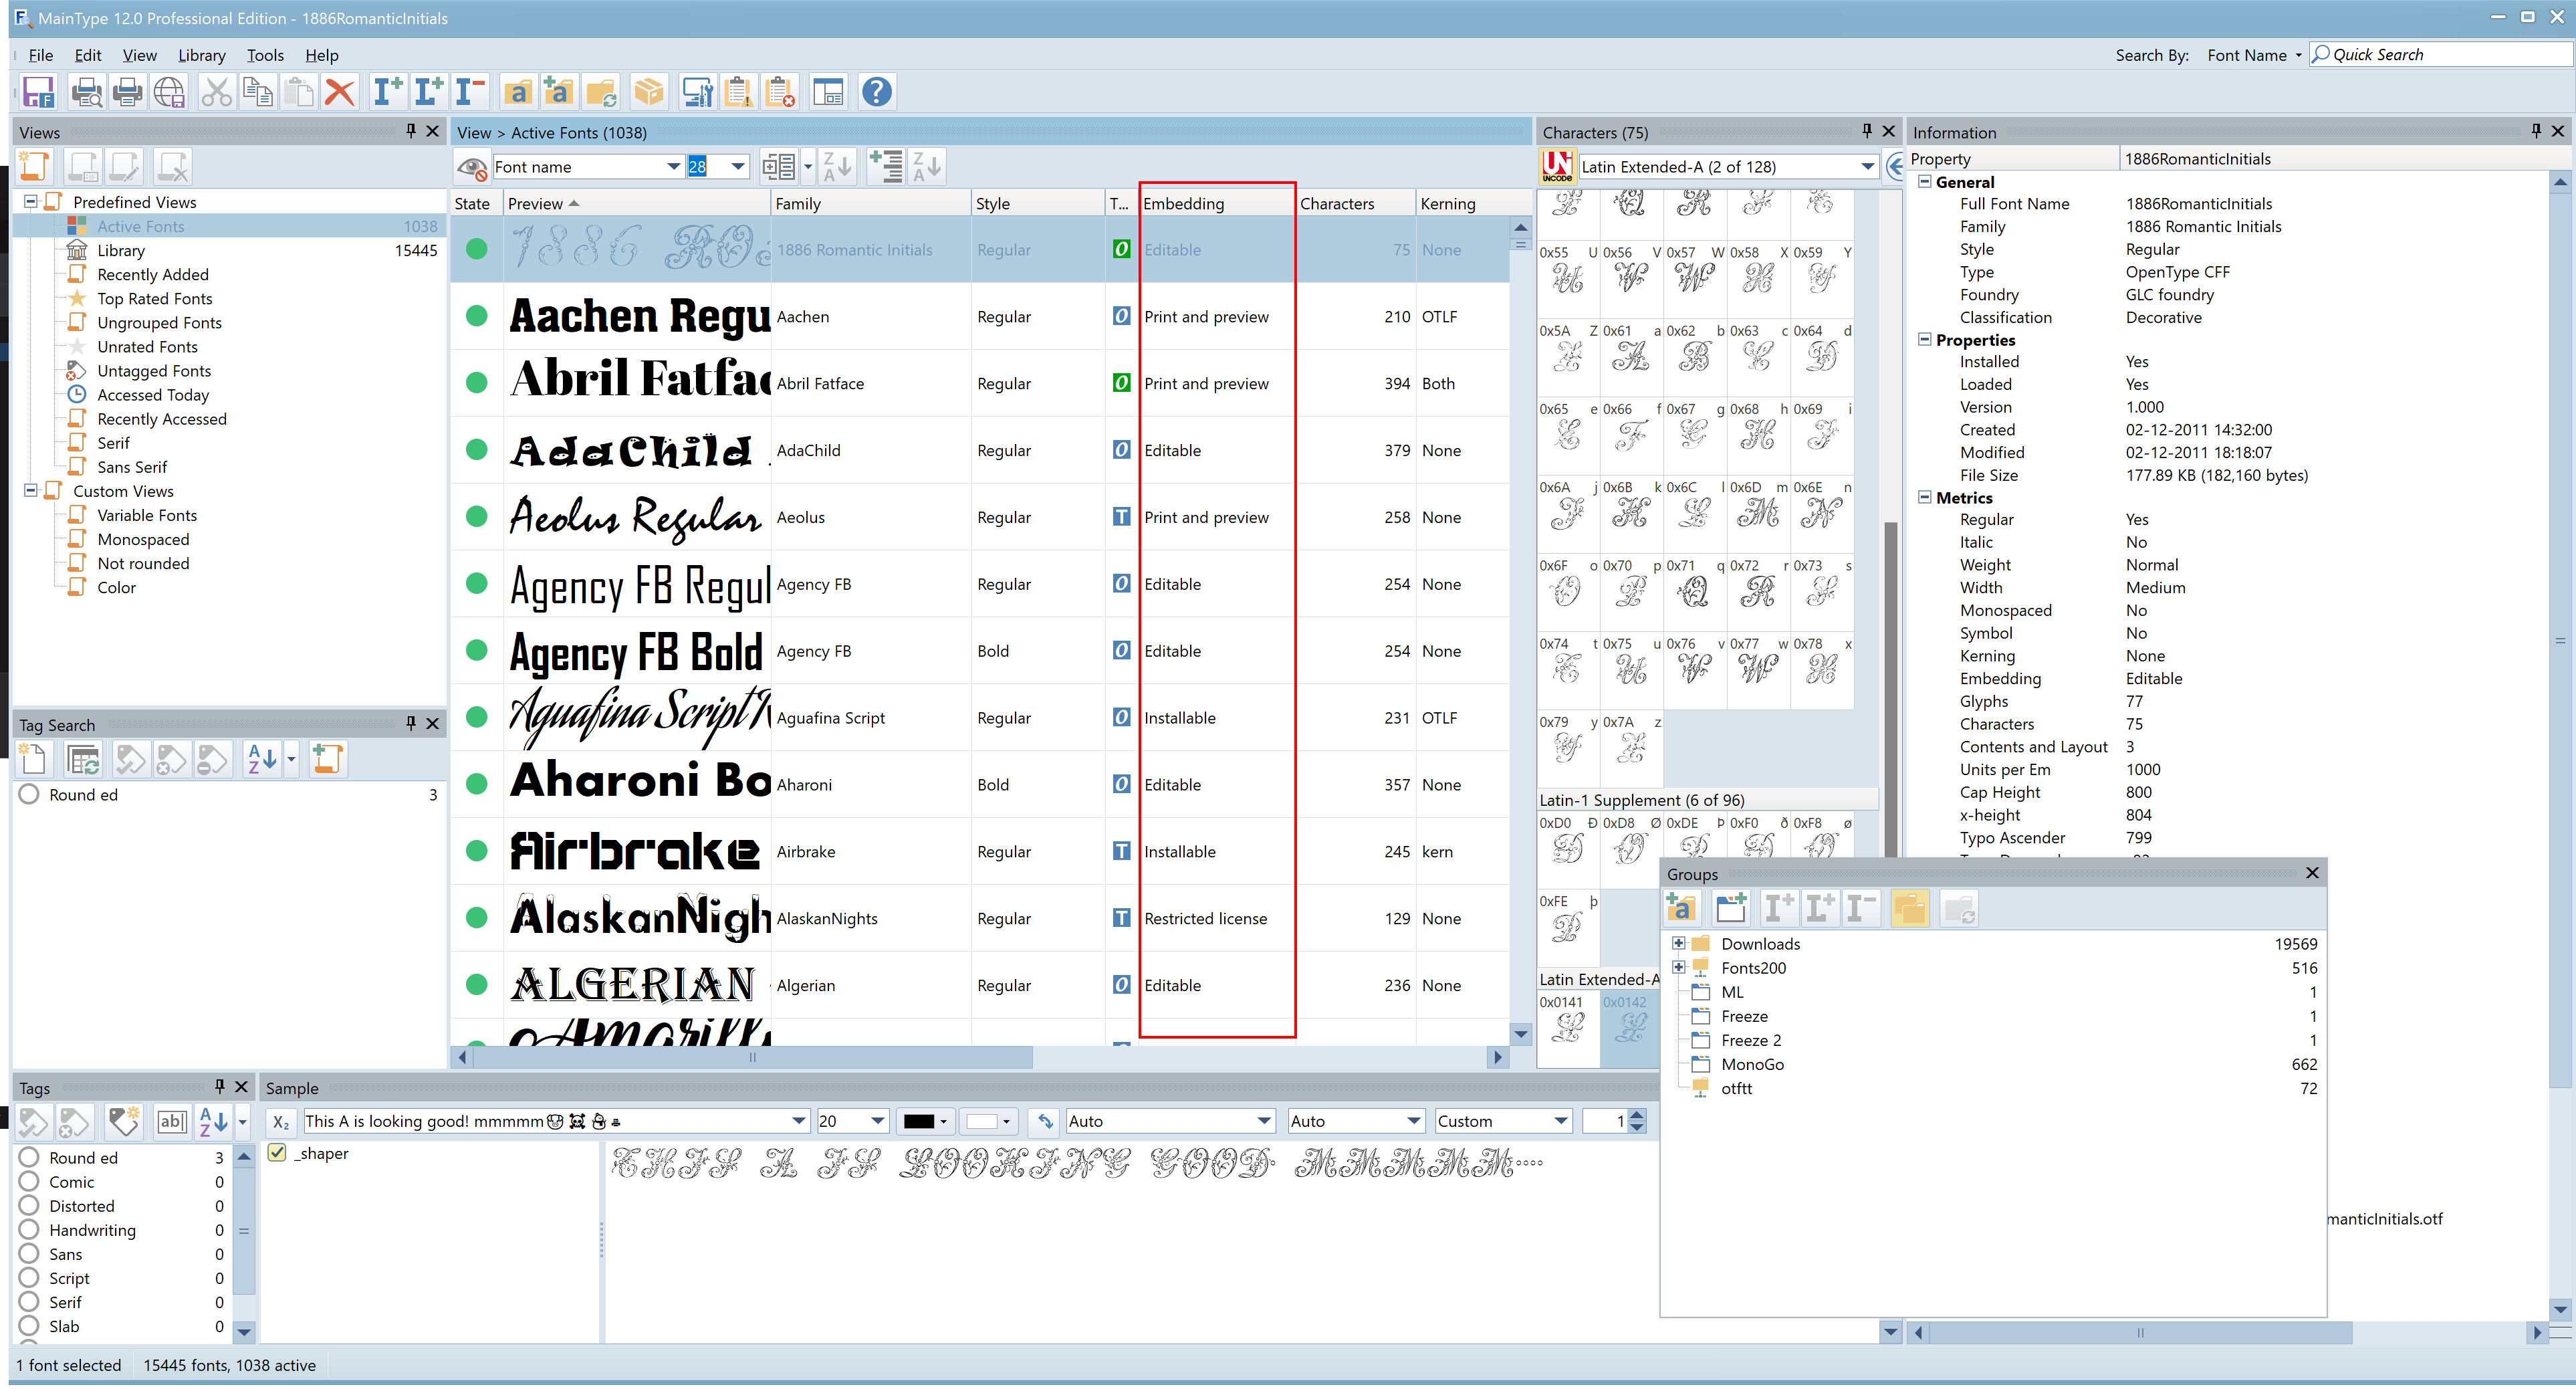Viewport: 2576px width, 1389px height.
Task: Click the Uninstall font icon (I minus)
Action: coord(469,92)
